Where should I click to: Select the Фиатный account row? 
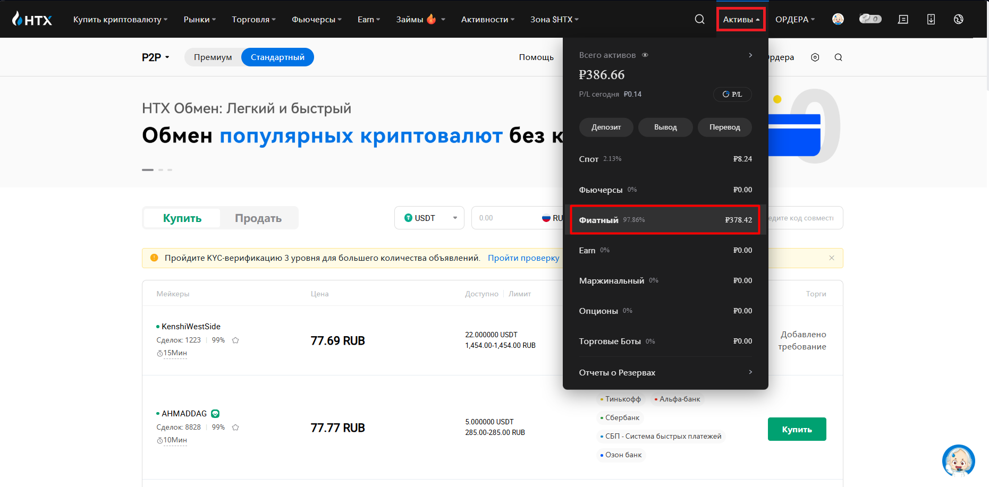tap(665, 220)
